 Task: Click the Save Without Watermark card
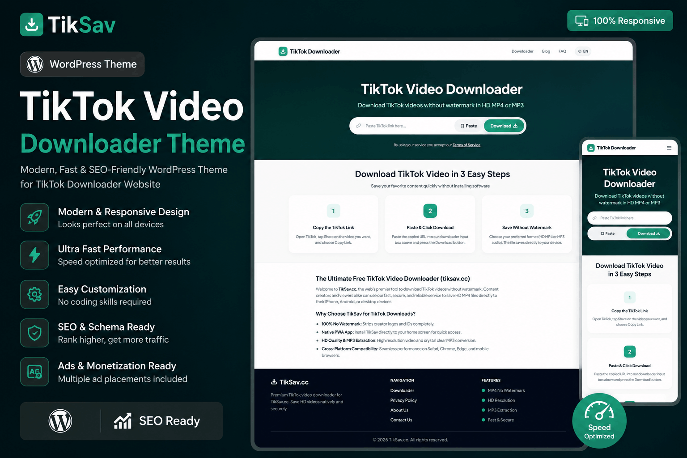(527, 224)
